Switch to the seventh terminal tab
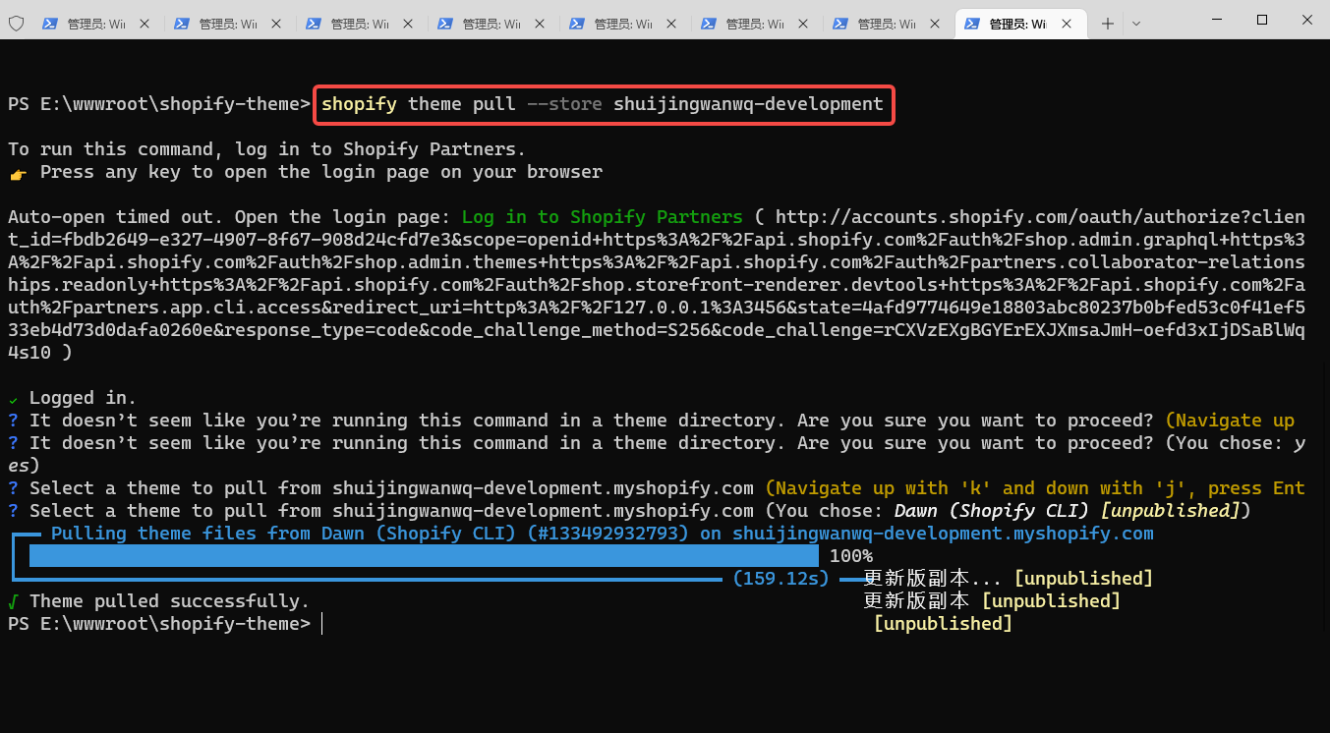The image size is (1330, 733). (x=888, y=24)
